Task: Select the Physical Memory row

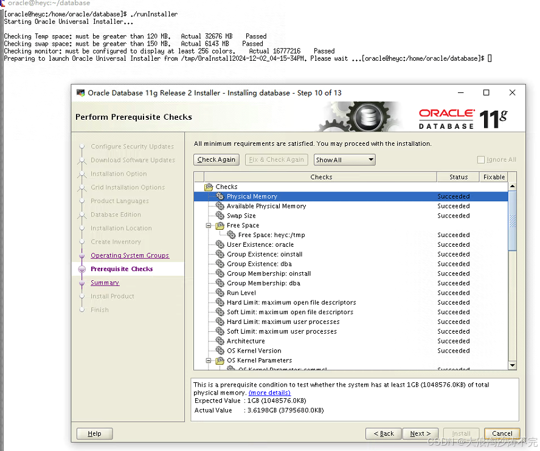Action: [x=351, y=196]
